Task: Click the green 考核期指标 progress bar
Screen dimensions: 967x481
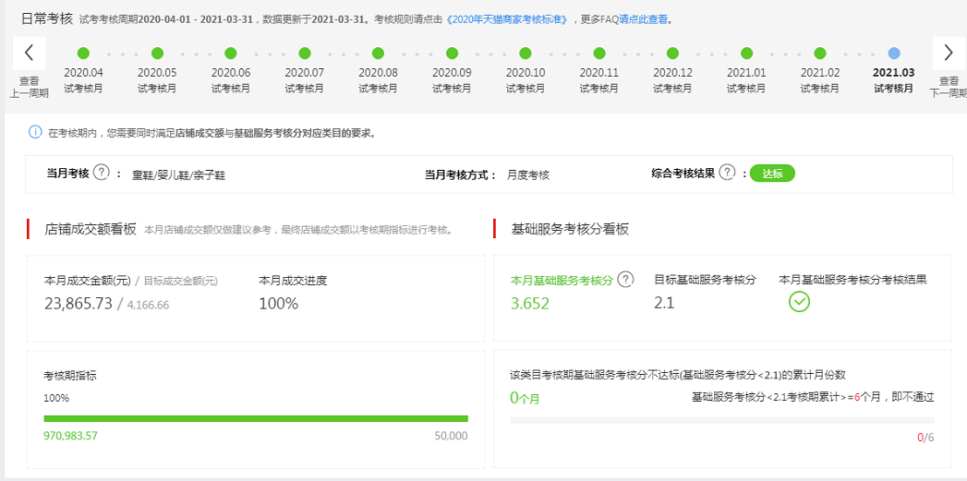Action: (256, 418)
